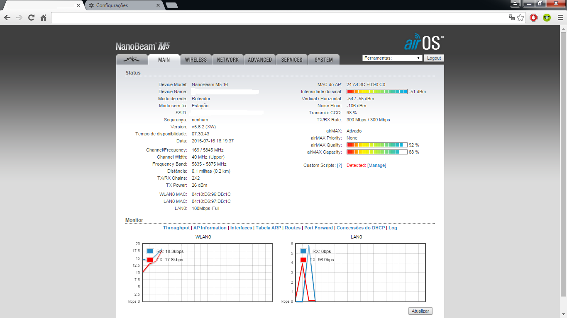The image size is (567, 318).
Task: Open the AP Information link
Action: coord(210,228)
